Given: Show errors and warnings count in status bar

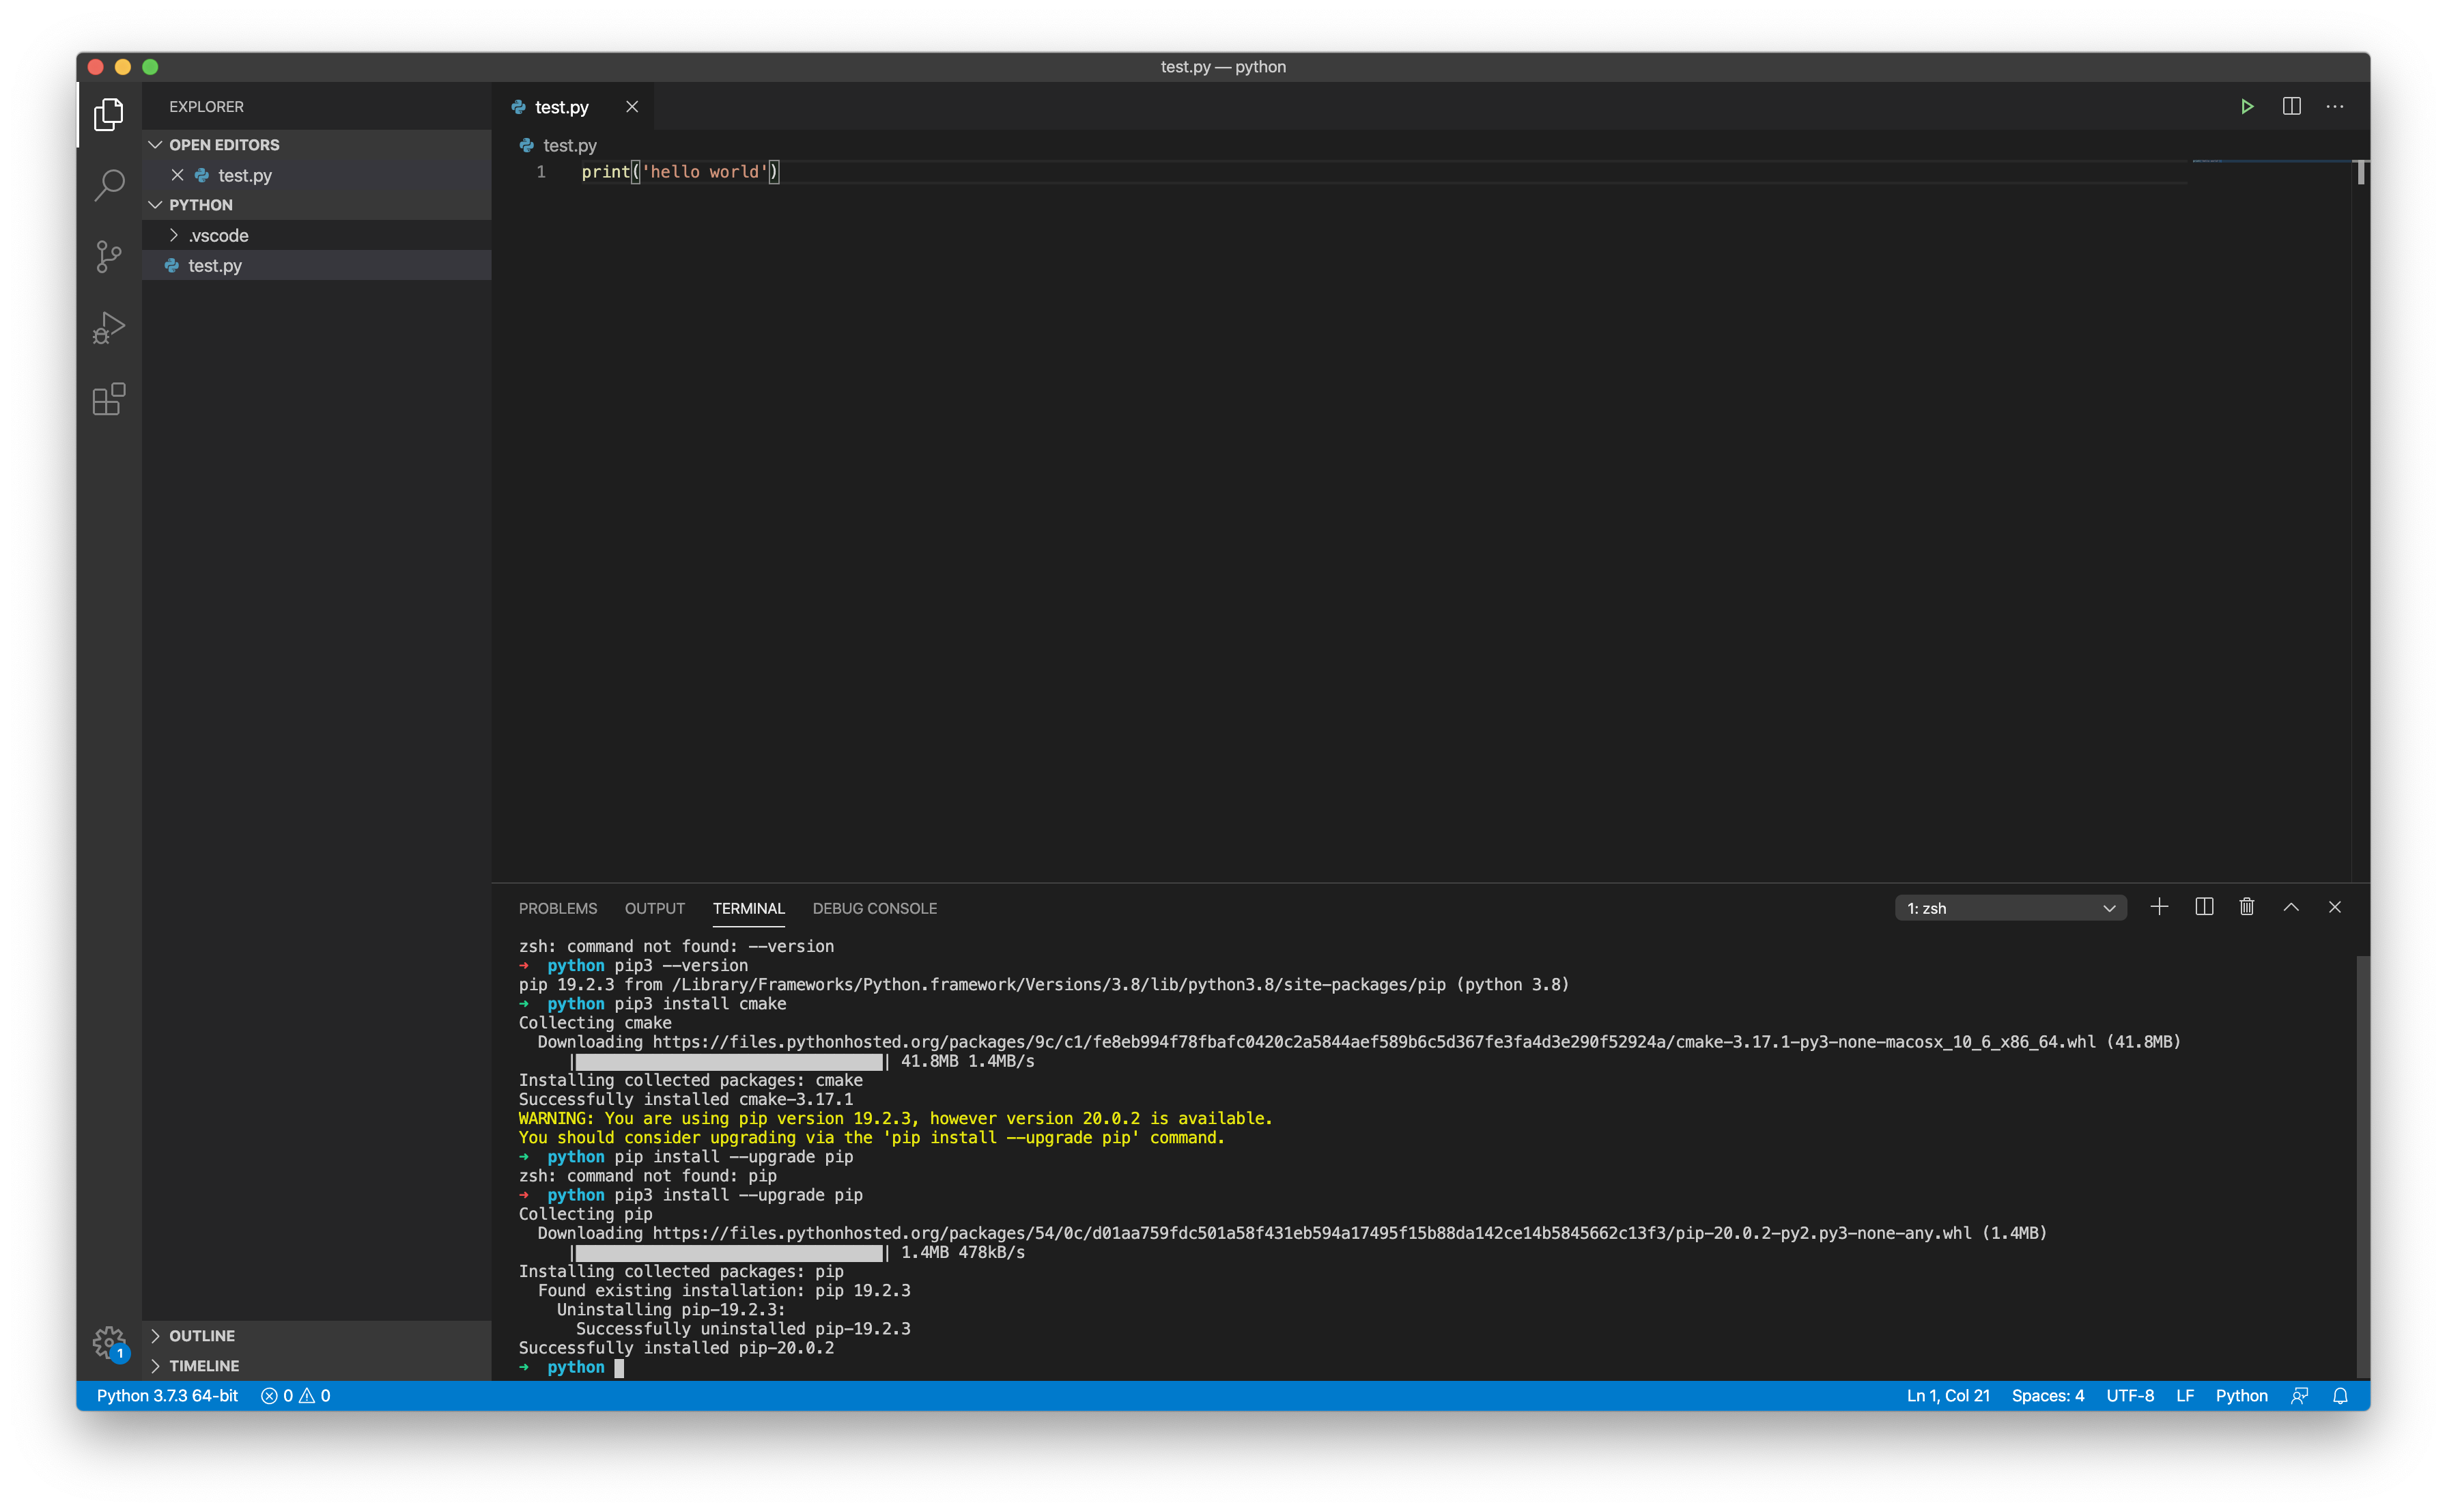Looking at the screenshot, I should [295, 1396].
